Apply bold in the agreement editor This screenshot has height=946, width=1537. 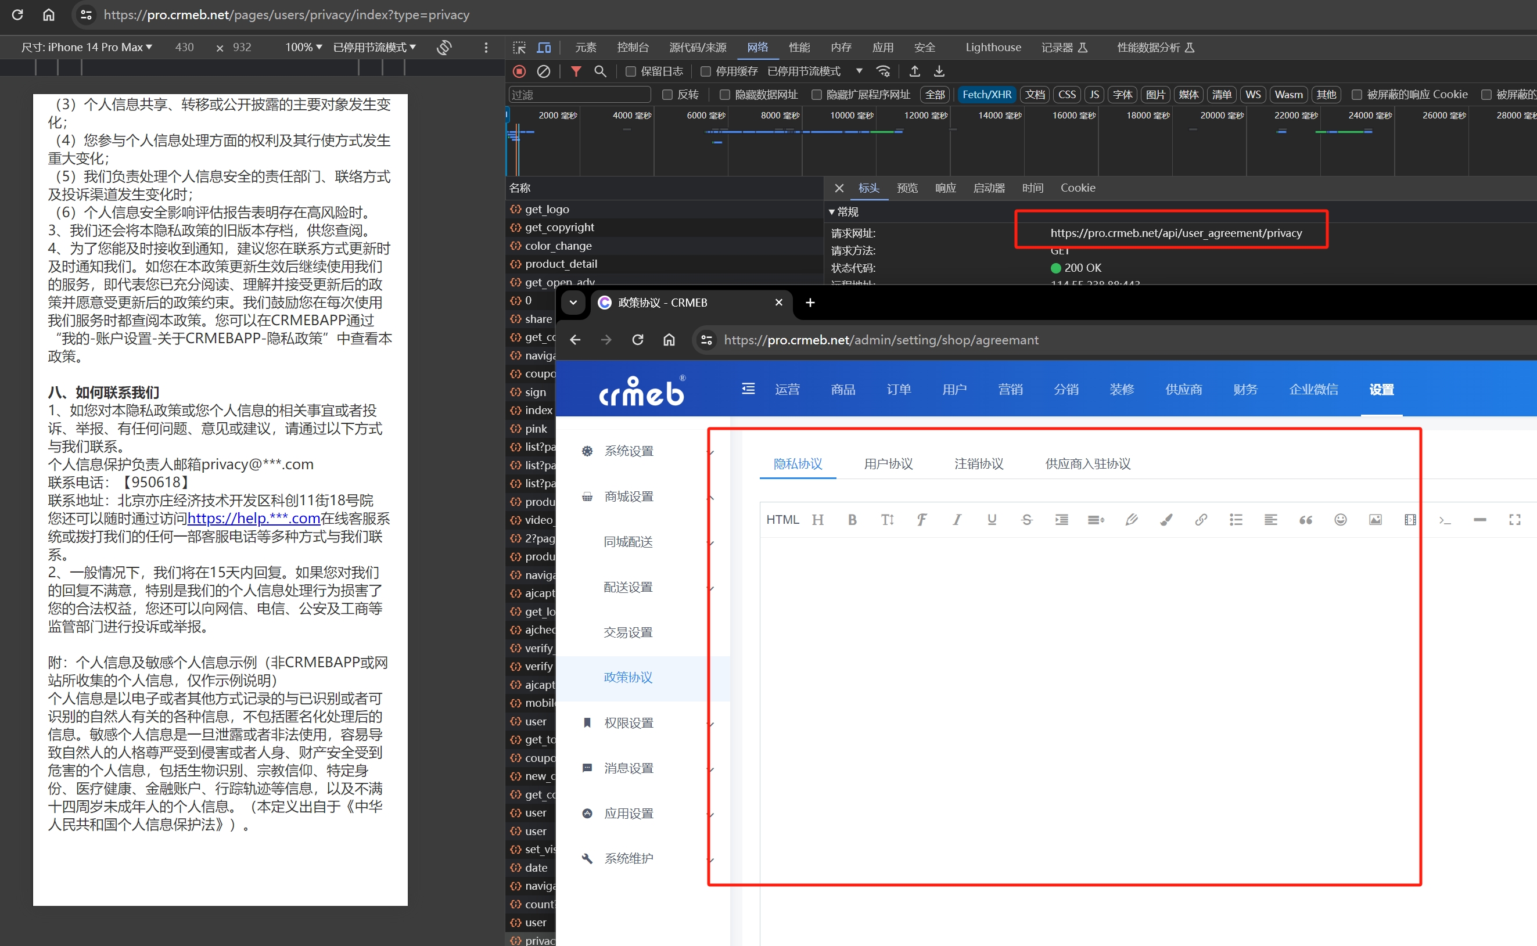(852, 519)
